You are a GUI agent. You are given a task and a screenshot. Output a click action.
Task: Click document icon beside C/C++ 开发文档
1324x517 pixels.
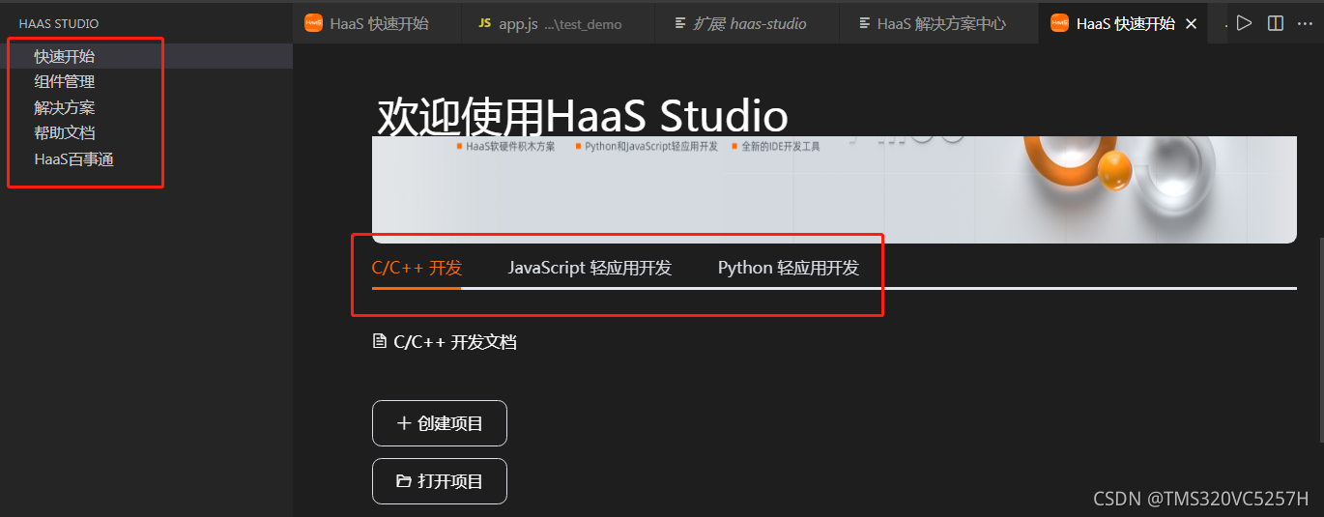point(380,341)
